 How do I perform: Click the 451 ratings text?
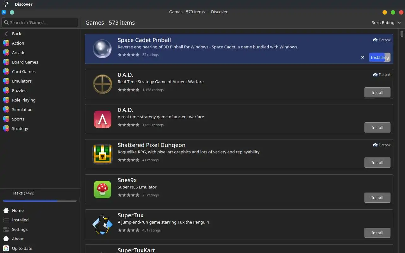pos(151,230)
